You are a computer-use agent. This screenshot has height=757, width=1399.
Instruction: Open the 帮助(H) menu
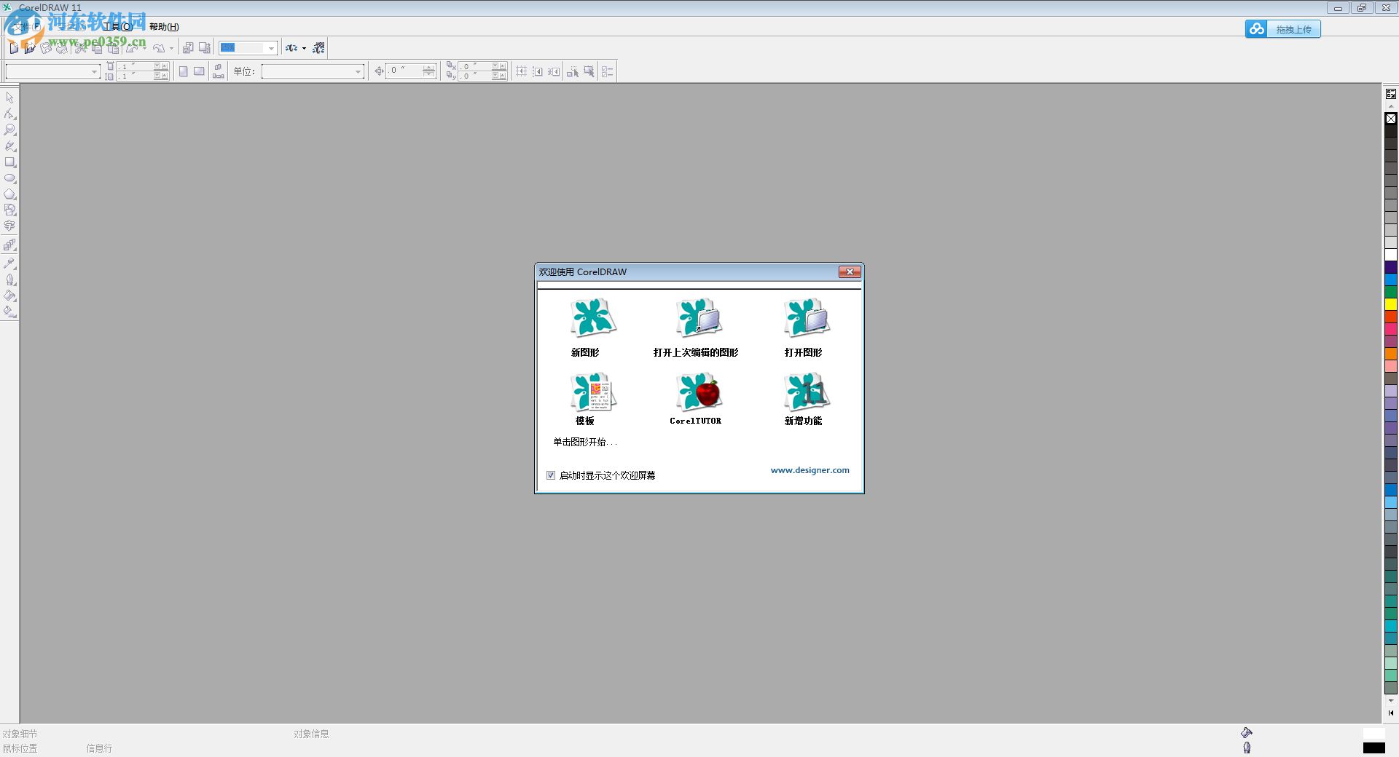(x=162, y=26)
